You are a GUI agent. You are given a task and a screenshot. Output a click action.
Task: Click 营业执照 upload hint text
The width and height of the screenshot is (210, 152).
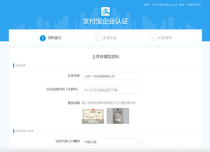pos(109,103)
